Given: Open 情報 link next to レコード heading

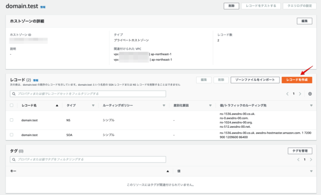Looking at the screenshot, I should point(36,80).
